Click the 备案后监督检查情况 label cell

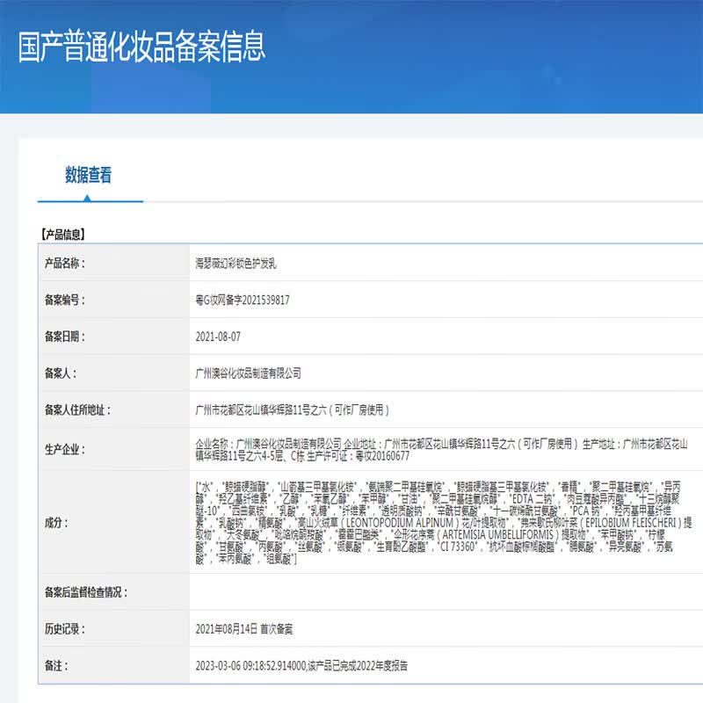(114, 591)
